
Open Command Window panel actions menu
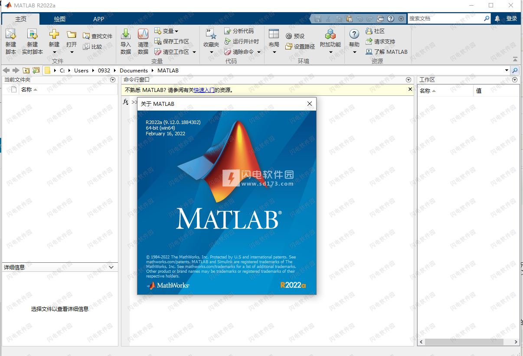[408, 80]
